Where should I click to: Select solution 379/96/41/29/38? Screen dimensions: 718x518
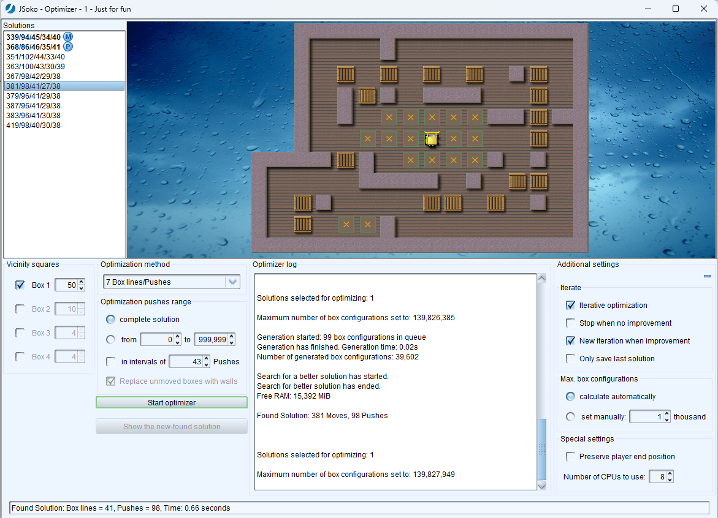(x=64, y=96)
